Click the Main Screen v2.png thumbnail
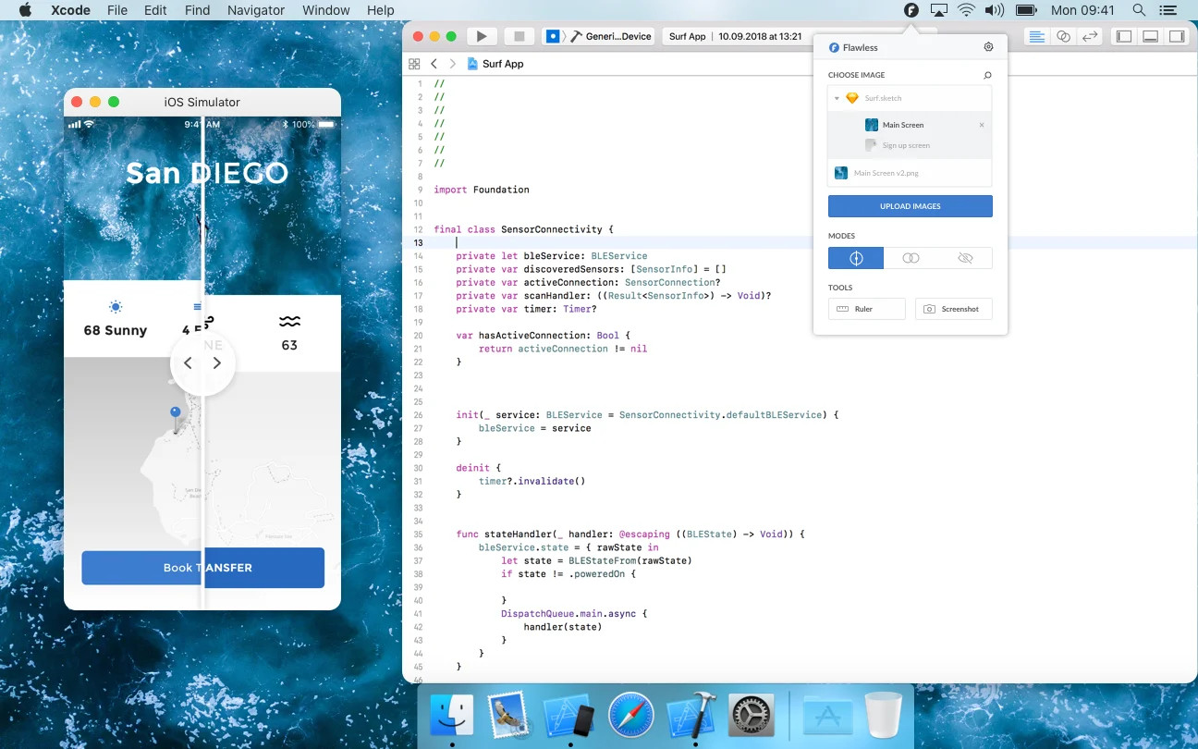Screen dimensions: 1198x749 pyautogui.click(x=841, y=173)
